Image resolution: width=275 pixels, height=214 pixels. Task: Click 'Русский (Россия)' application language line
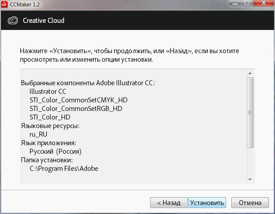click(x=55, y=152)
